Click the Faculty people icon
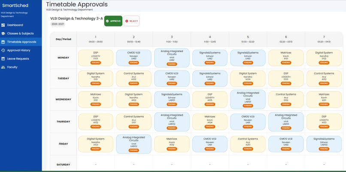The image size is (346, 172). [3, 67]
